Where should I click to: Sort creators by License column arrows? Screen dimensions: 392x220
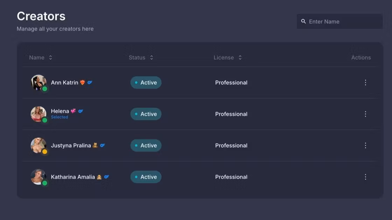(x=240, y=58)
